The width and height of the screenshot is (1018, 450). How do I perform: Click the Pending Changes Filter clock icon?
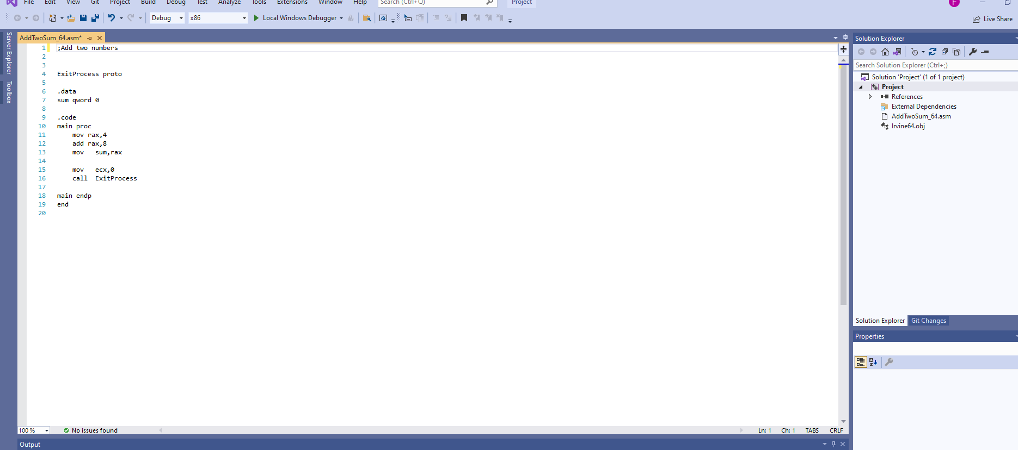(915, 52)
